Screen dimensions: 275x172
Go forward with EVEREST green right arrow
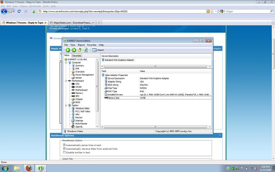pyautogui.click(x=74, y=50)
